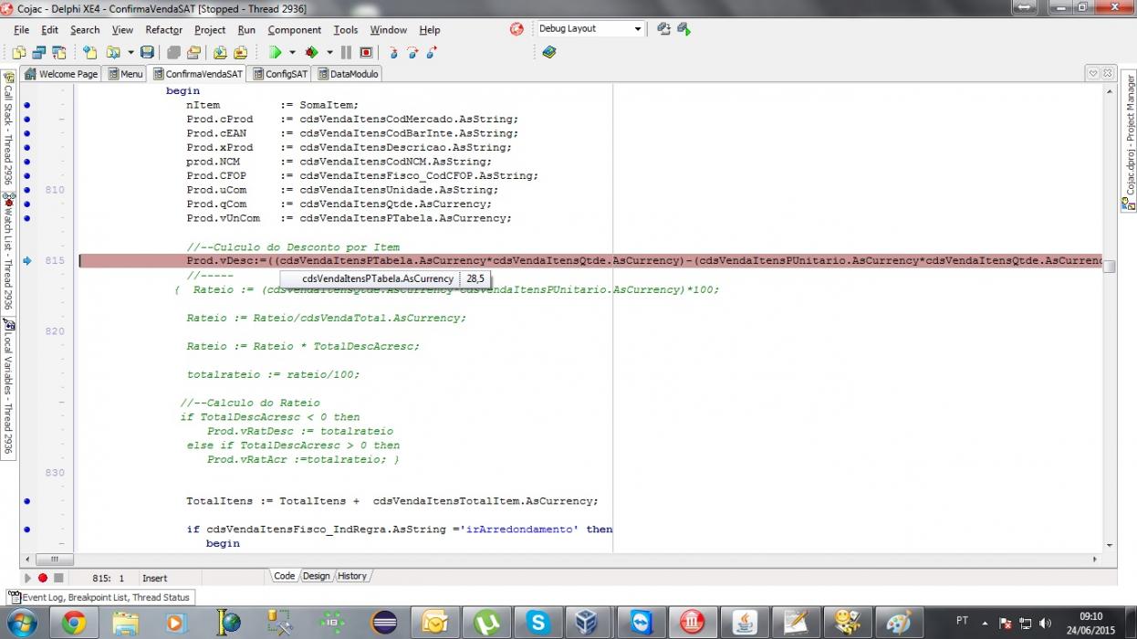
Task: Click the Open Project toolbar icon
Action: [x=193, y=53]
